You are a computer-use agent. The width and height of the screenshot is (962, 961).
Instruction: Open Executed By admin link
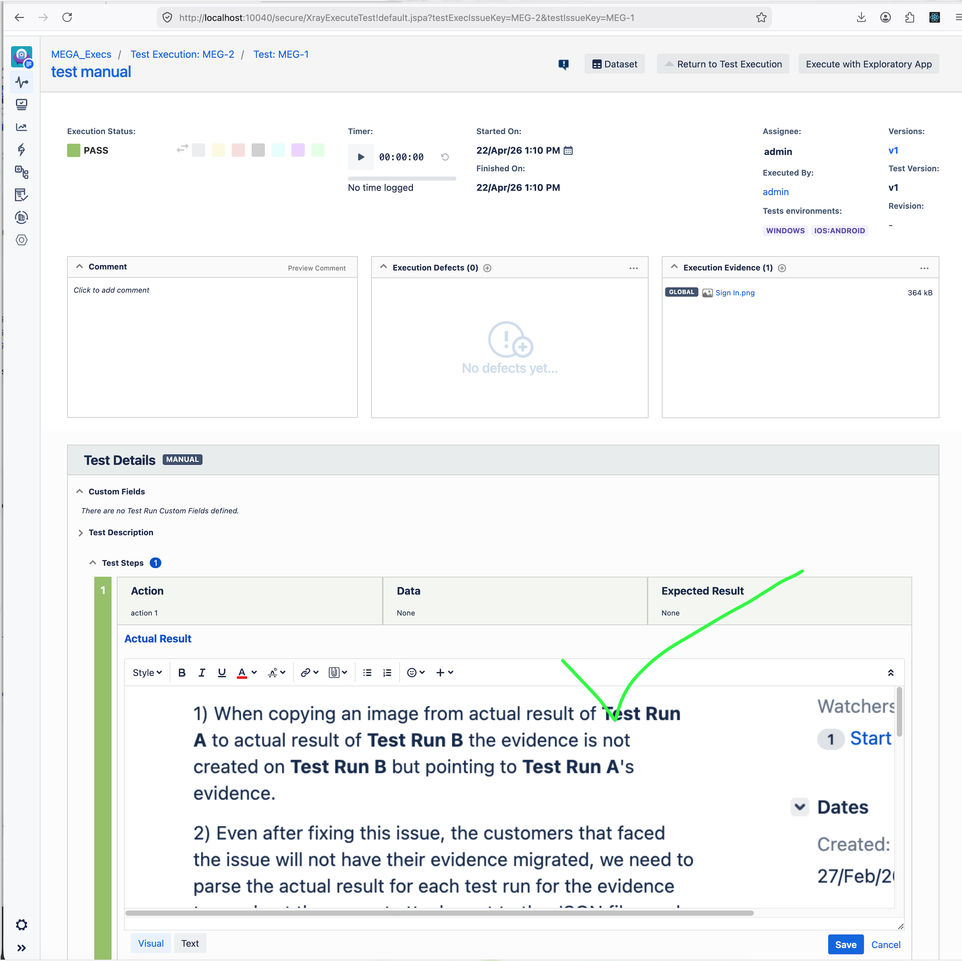[x=776, y=192]
